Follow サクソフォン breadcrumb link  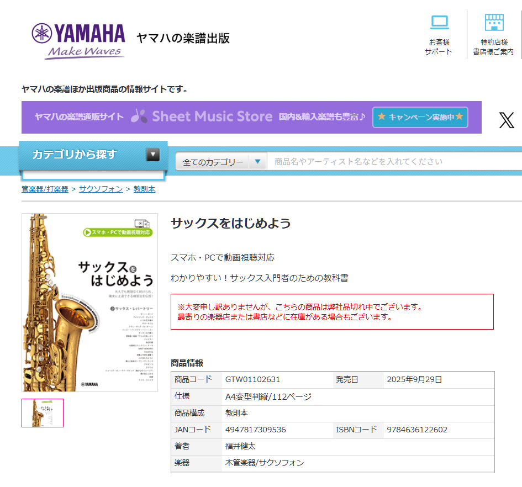[x=101, y=189]
